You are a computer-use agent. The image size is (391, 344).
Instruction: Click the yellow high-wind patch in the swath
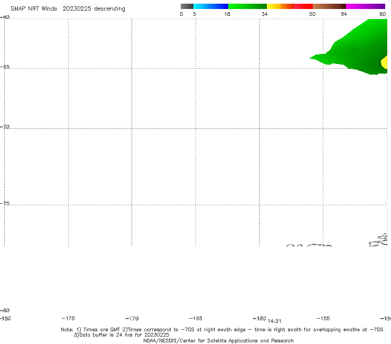(385, 62)
